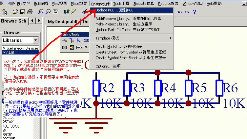This screenshot has height=139, width=247.
Task: Open the Simulate menu
Action: coord(144,4)
